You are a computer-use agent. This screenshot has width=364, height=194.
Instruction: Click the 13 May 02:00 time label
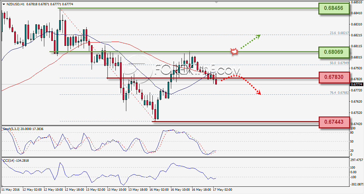[96, 190]
